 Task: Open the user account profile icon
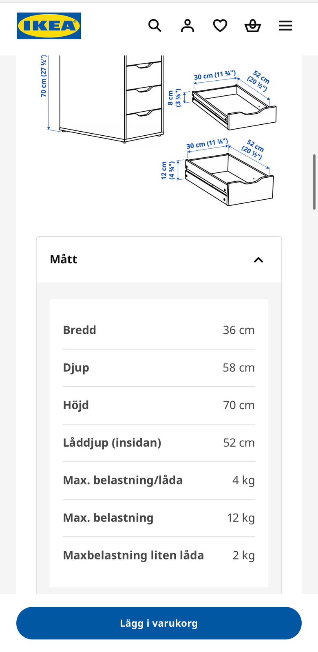coord(188,26)
